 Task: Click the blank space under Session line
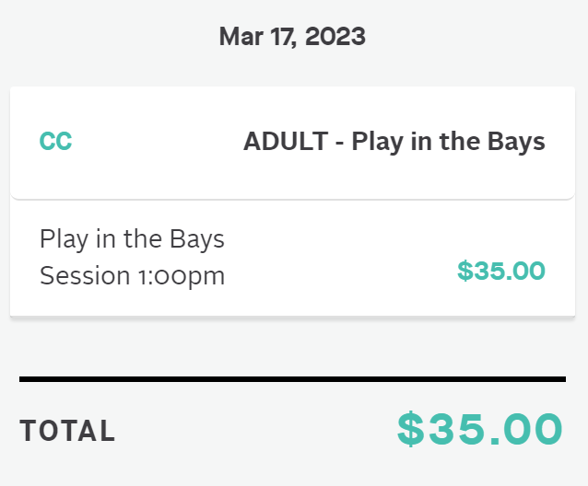[292, 303]
